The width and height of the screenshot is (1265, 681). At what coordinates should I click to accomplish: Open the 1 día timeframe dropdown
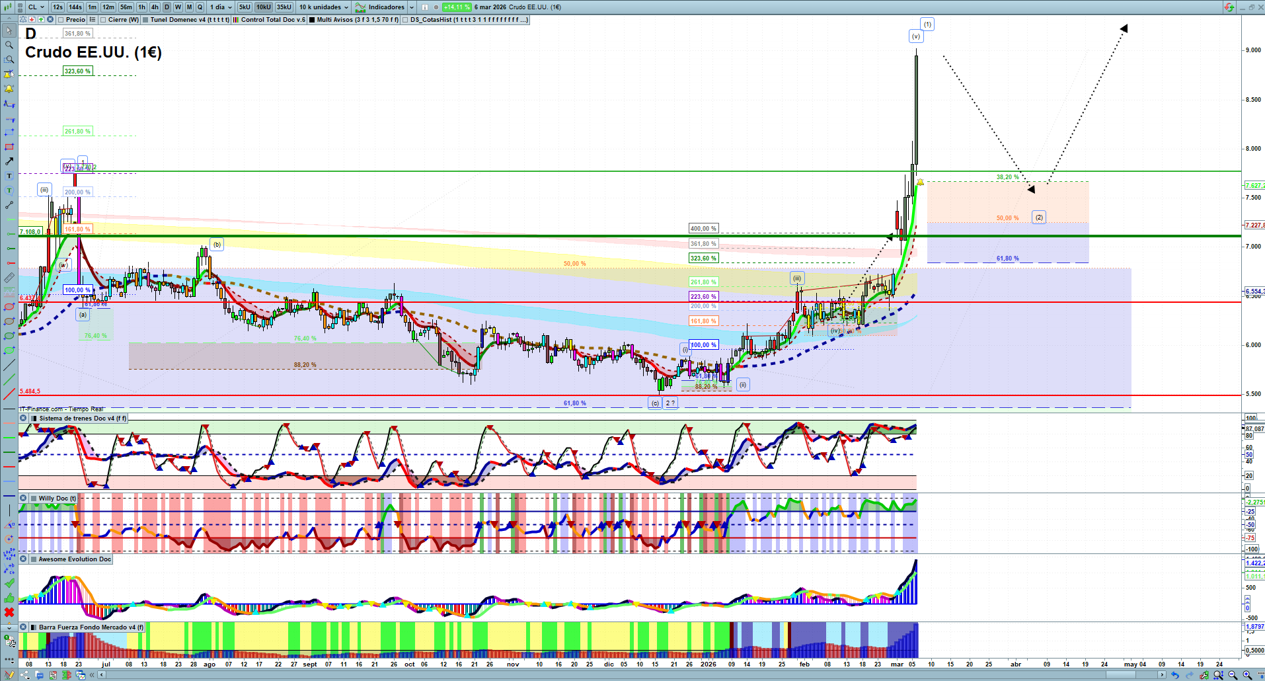[x=221, y=7]
